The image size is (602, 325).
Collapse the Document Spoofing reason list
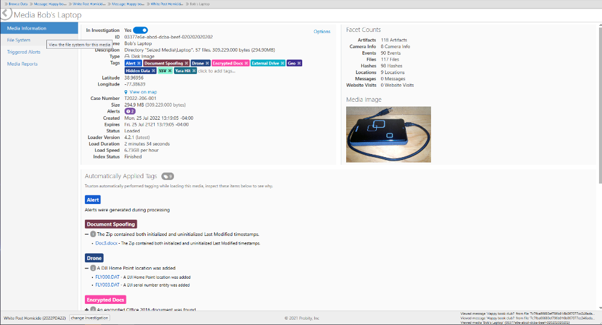pos(87,234)
